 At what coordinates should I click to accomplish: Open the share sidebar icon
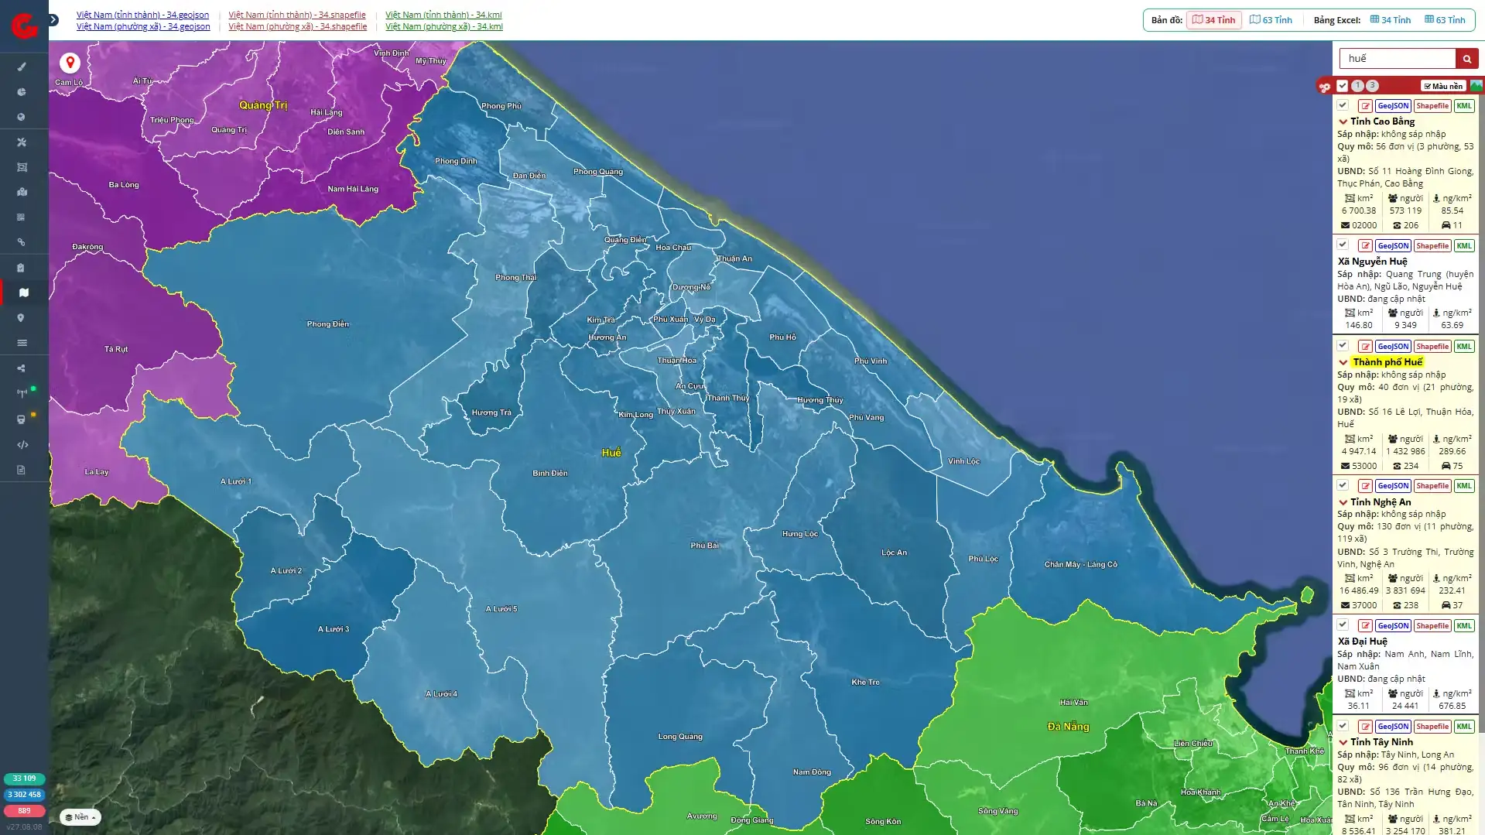click(x=22, y=368)
